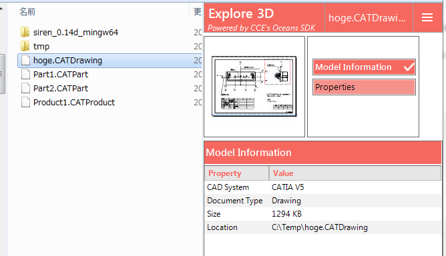Click the siren_0.14d_mingw64 folder icon
Viewport: 446px width, 256px height.
25,32
